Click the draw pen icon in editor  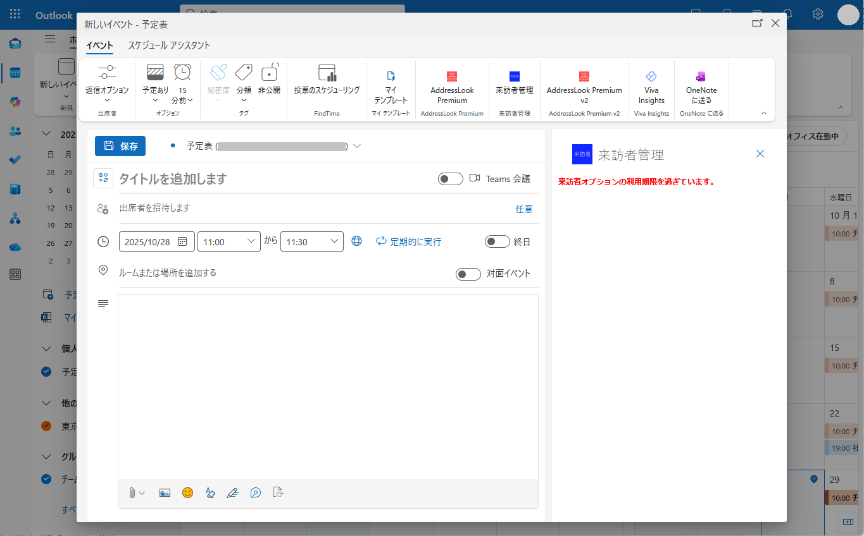(x=232, y=493)
